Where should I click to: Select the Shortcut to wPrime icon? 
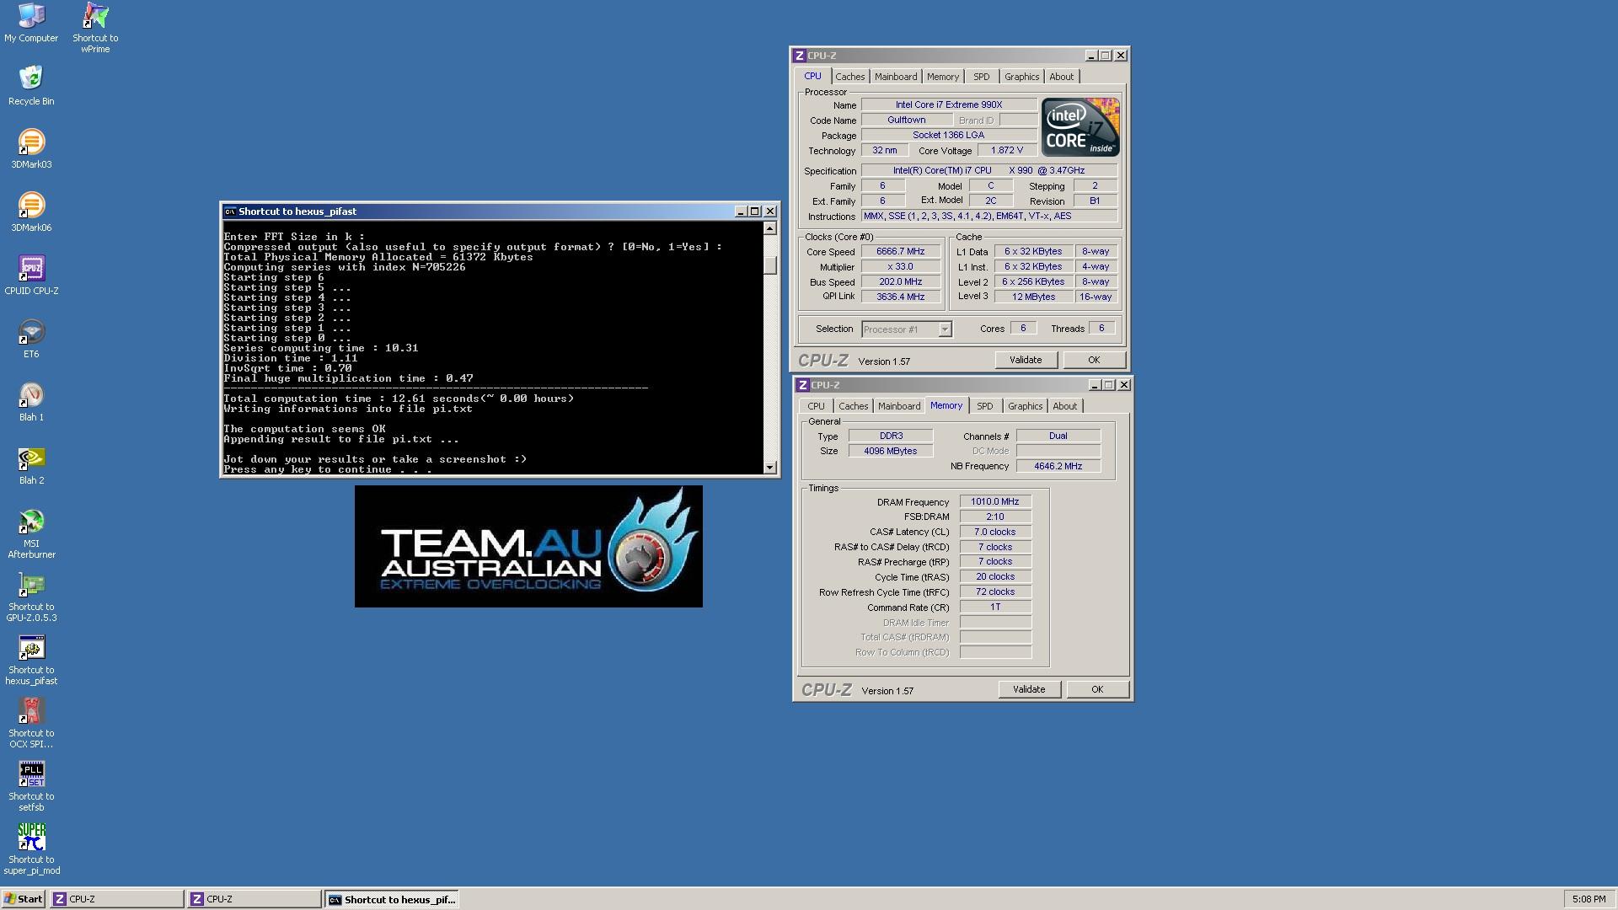point(95,28)
